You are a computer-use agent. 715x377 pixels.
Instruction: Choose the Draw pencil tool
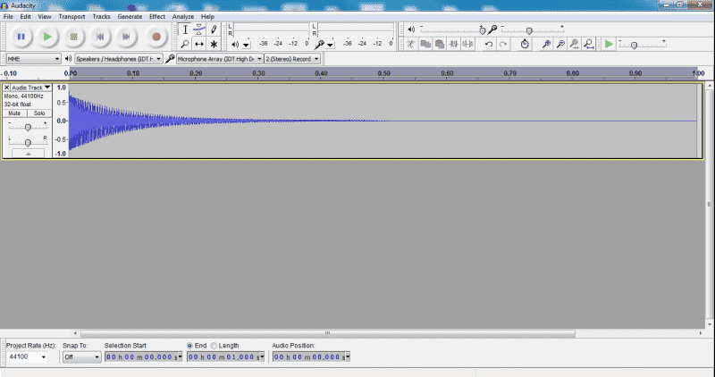pyautogui.click(x=214, y=29)
